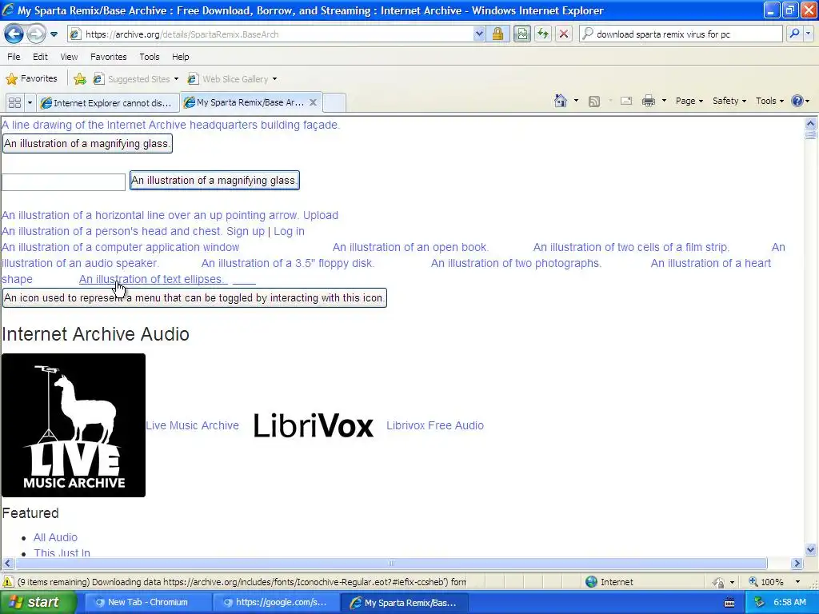Expand the address bar history dropdown
This screenshot has width=819, height=614.
point(479,34)
